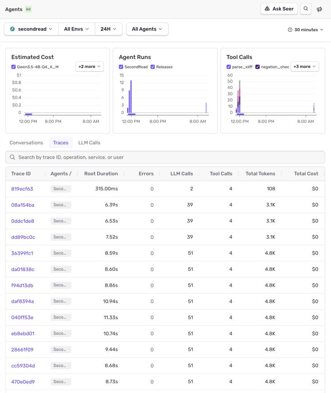The width and height of the screenshot is (331, 393).
Task: Open trace 0ddc1de8
Action: 23,221
